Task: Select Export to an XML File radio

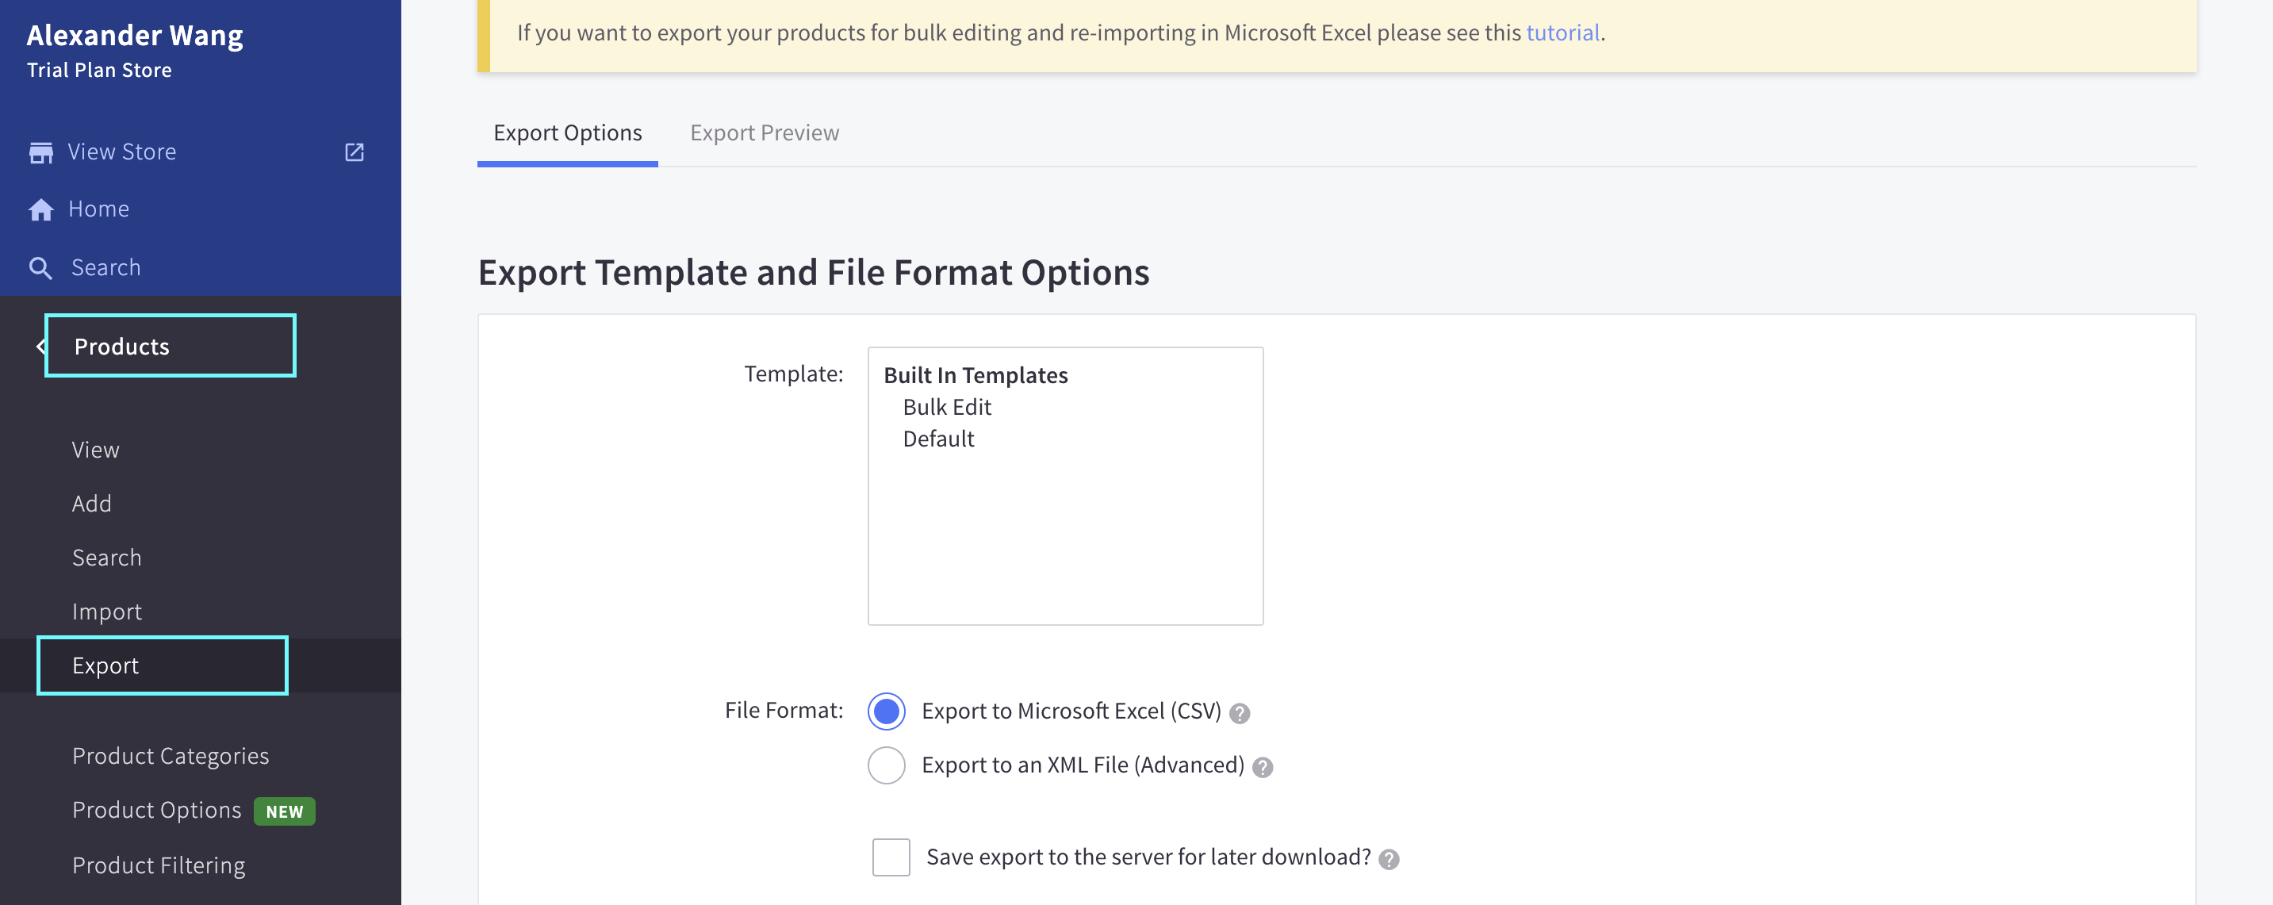Action: click(886, 765)
